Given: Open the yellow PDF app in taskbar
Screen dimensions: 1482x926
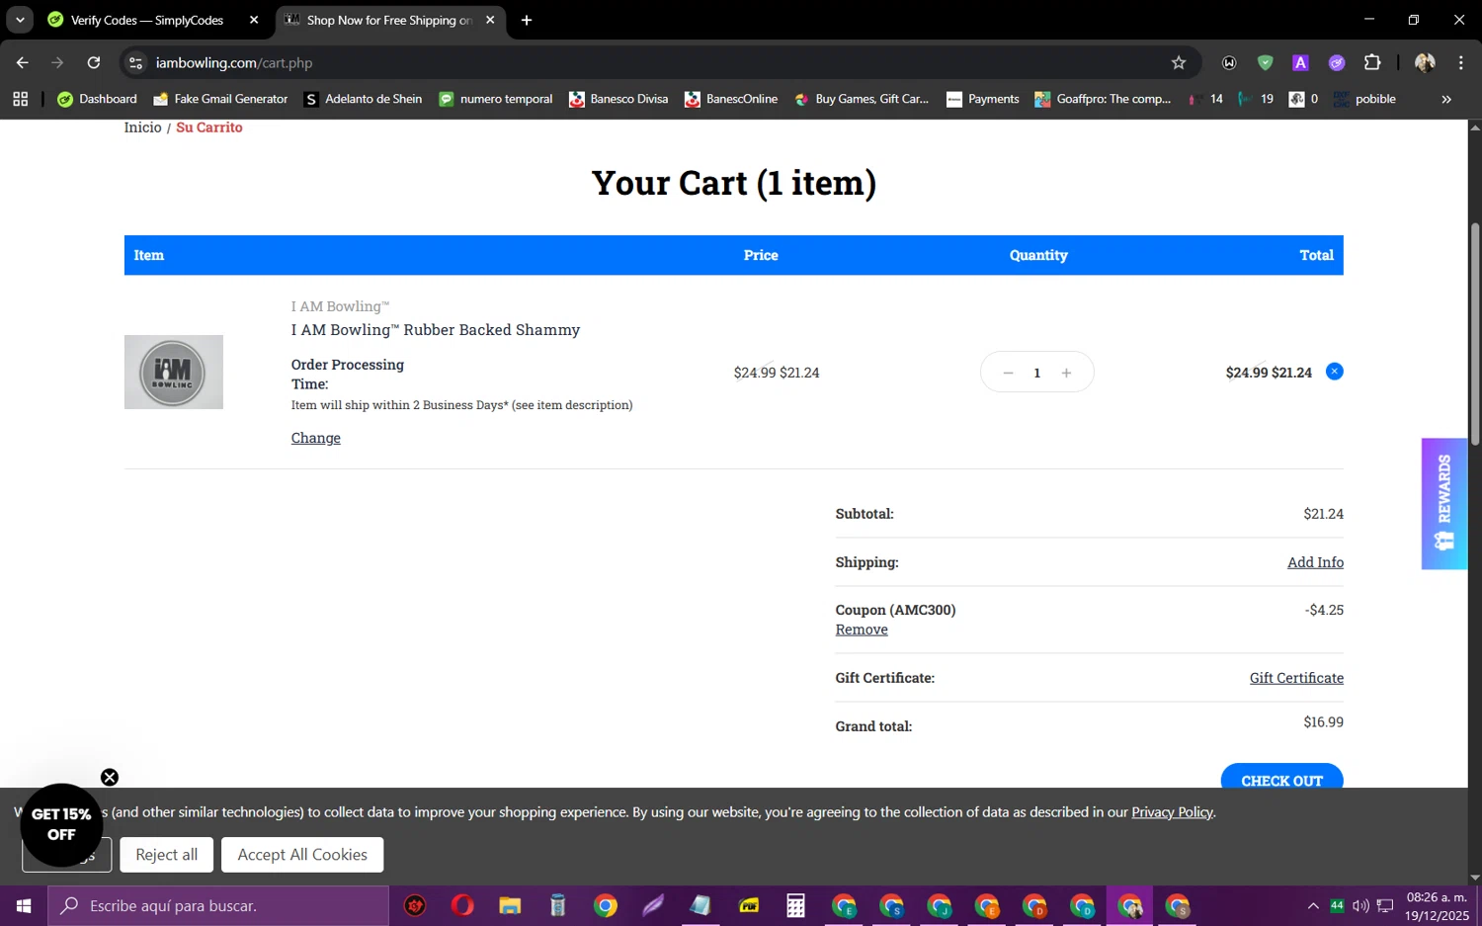Looking at the screenshot, I should pos(749,905).
